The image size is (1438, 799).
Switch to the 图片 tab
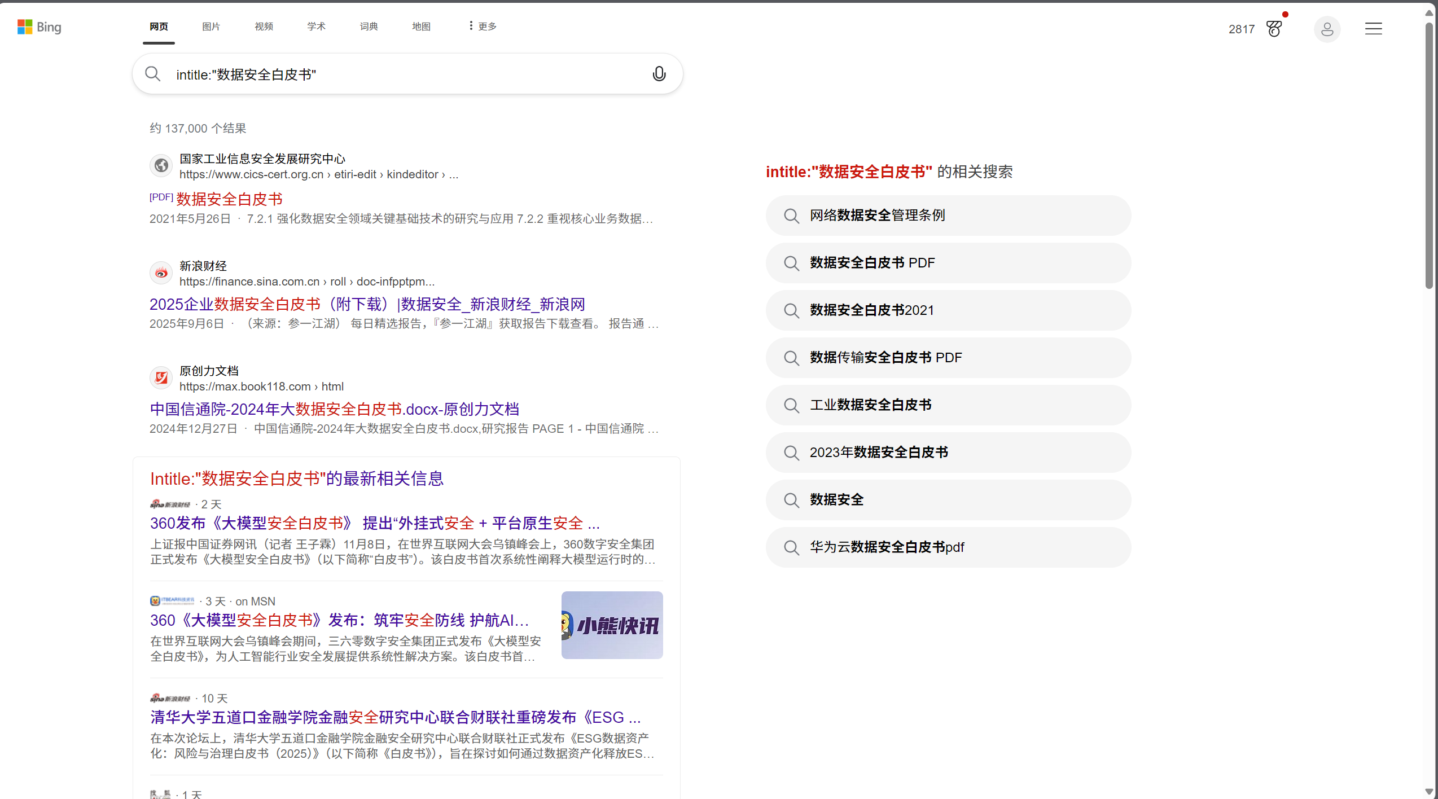pos(211,26)
